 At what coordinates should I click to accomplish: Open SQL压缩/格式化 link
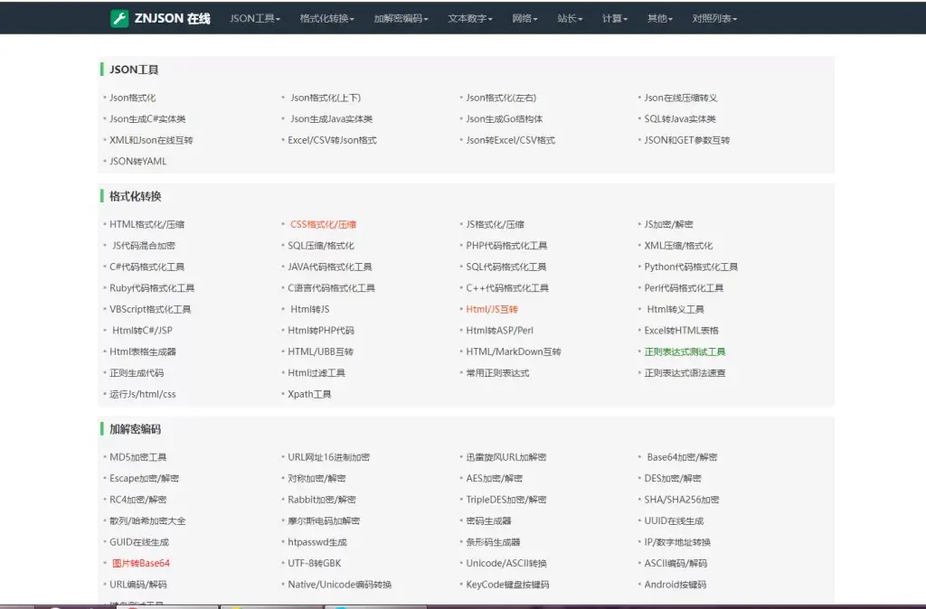click(x=321, y=246)
